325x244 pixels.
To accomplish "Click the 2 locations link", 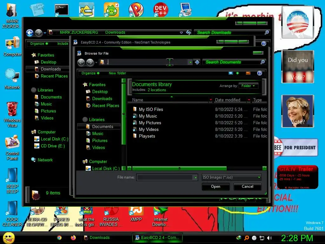I will coord(157,90).
